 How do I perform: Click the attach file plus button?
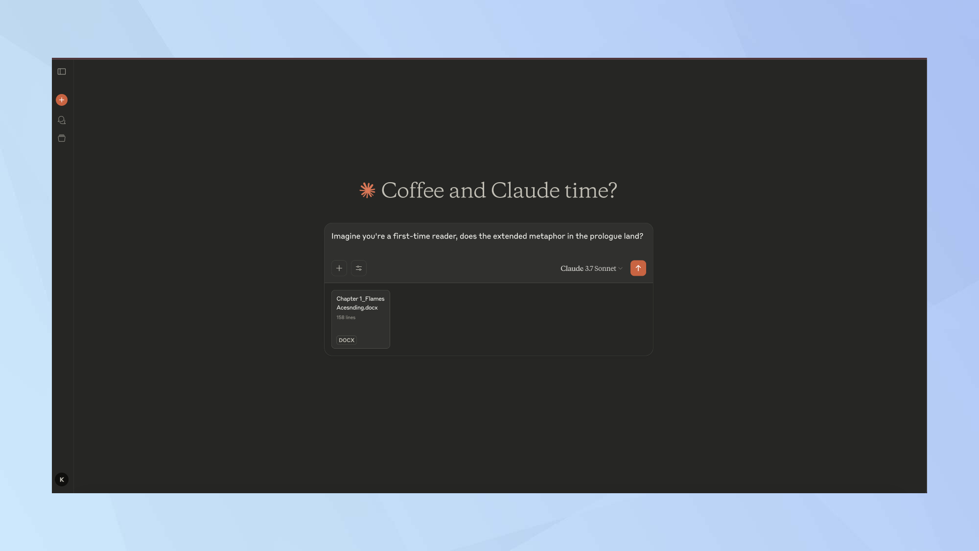pos(339,268)
